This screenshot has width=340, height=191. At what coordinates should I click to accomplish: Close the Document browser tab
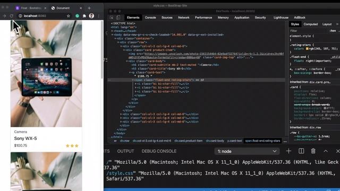pyautogui.click(x=81, y=8)
